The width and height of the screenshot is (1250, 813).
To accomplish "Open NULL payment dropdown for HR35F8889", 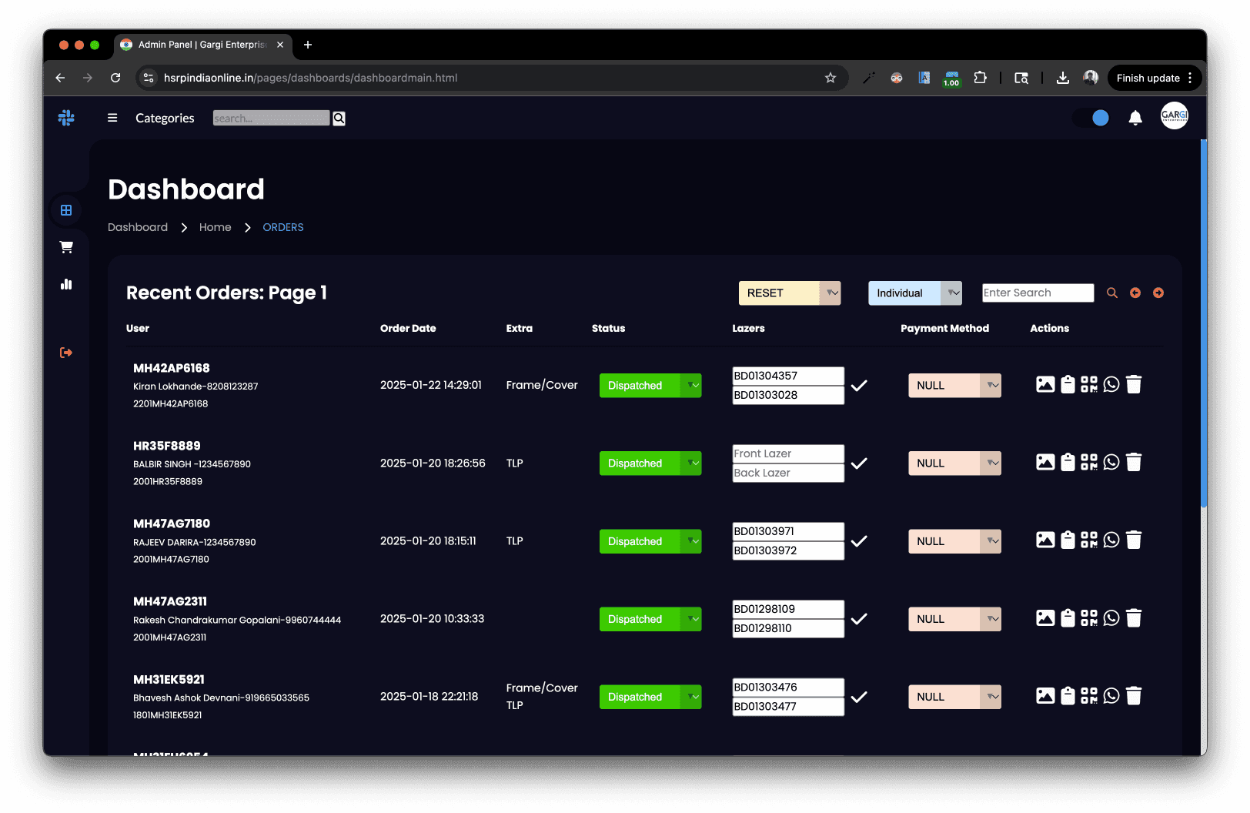I will point(954,463).
